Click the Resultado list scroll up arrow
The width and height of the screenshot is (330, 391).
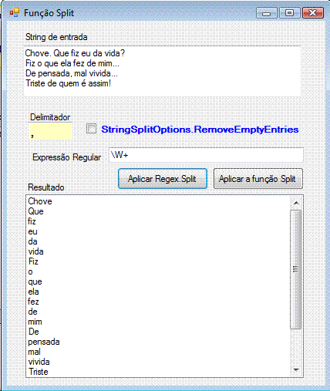296,203
